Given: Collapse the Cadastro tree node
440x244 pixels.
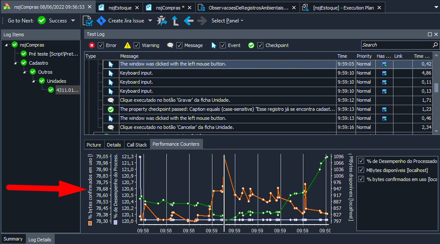Looking at the screenshot, I should pos(15,63).
